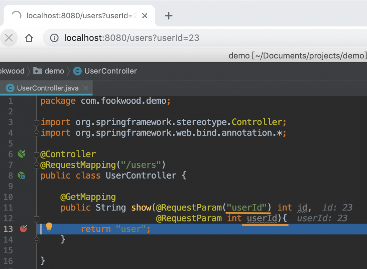Collapse the show method fold on line 12
Viewport: 367px width, 269px height.
pyautogui.click(x=36, y=219)
